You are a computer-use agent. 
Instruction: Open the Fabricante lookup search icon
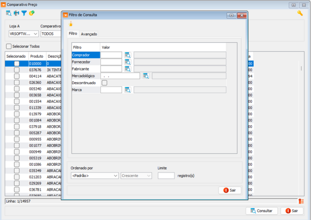tap(128, 69)
